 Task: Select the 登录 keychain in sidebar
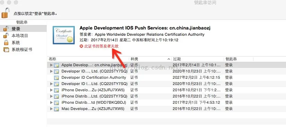click(23, 29)
